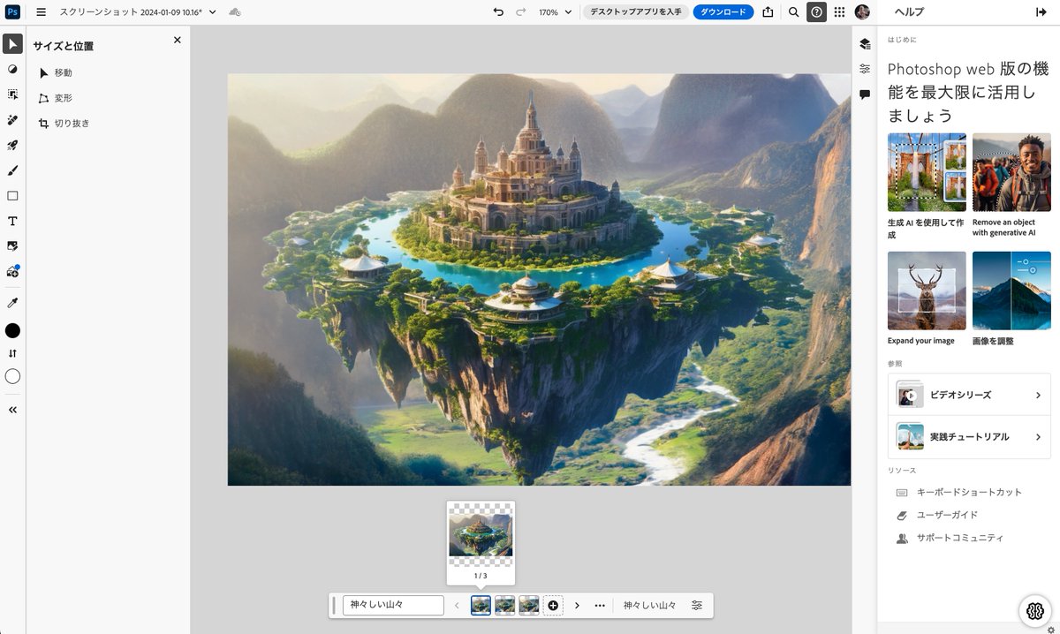The height and width of the screenshot is (634, 1060).
Task: Click the brain assistant round button
Action: tap(1034, 611)
